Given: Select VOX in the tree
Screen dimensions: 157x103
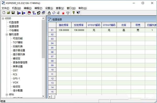Looking at the screenshot, I should coord(15,82).
